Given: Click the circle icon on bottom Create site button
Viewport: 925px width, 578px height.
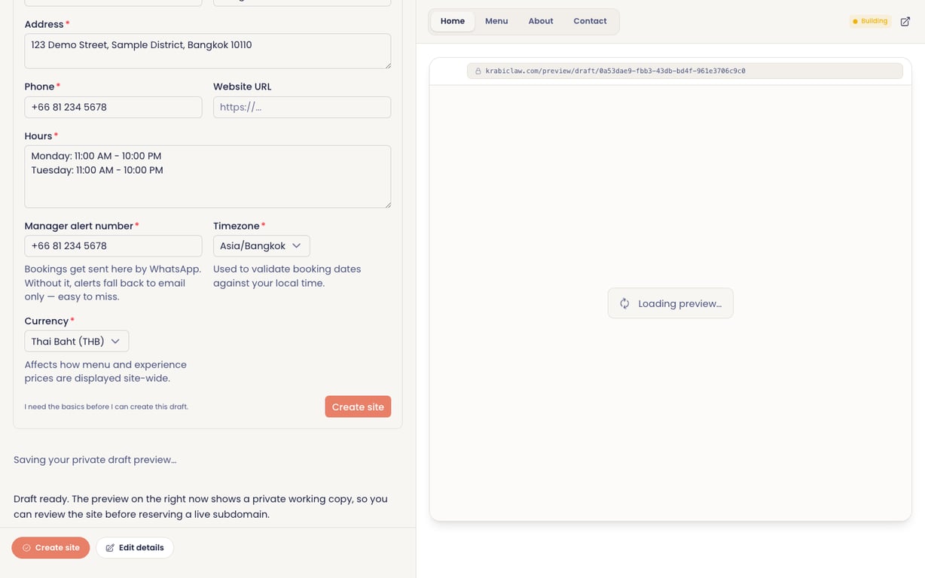Looking at the screenshot, I should click(x=26, y=548).
